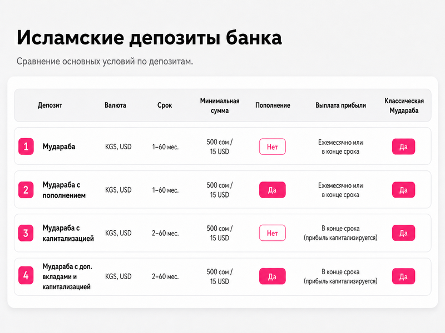Click 'Да' classic Mudaraba badge in fourth row
Viewport: 445px width, 333px height.
[x=404, y=276]
